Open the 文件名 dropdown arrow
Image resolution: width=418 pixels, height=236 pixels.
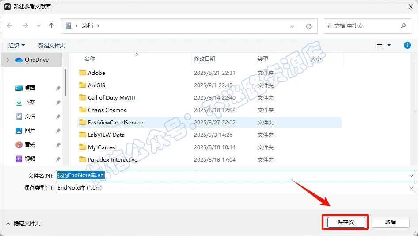pyautogui.click(x=411, y=176)
